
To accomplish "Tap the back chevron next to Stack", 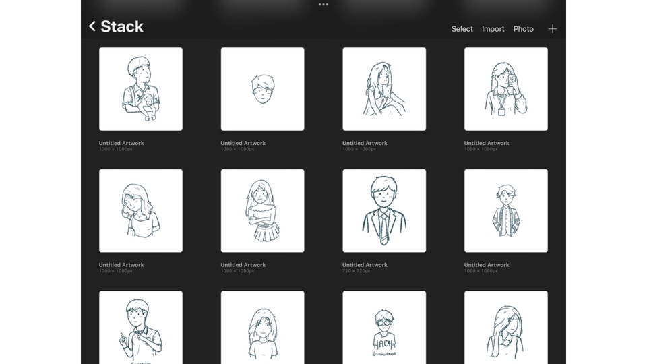I will pyautogui.click(x=92, y=27).
